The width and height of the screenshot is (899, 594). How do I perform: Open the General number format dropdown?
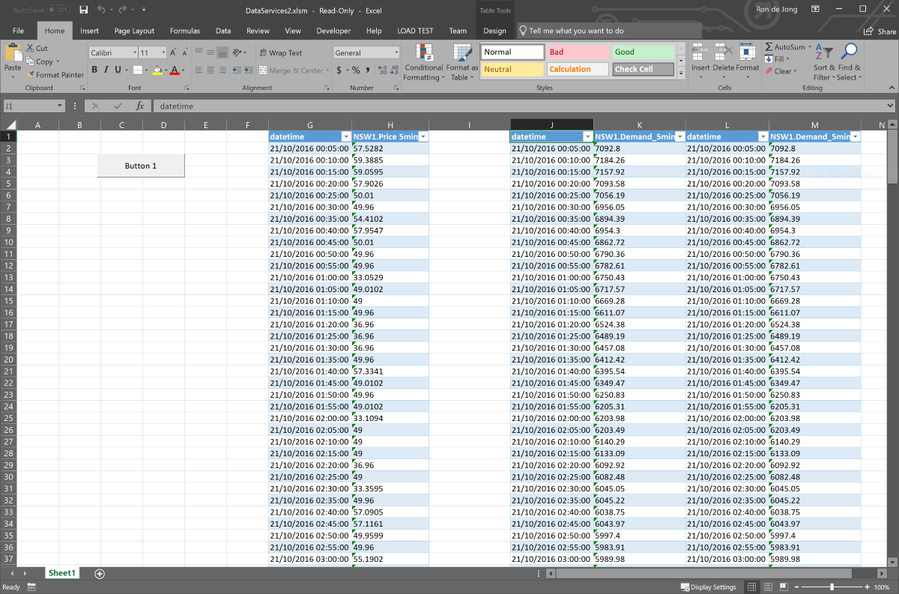396,53
